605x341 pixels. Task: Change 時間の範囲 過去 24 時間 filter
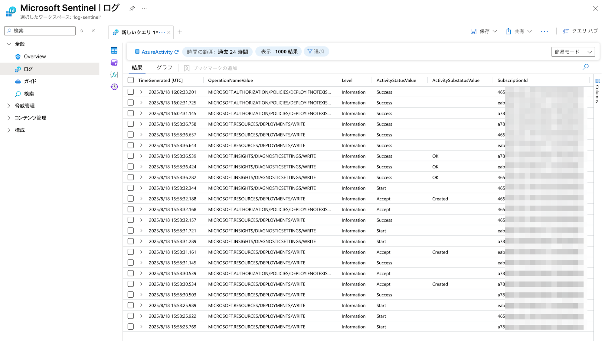tap(217, 52)
